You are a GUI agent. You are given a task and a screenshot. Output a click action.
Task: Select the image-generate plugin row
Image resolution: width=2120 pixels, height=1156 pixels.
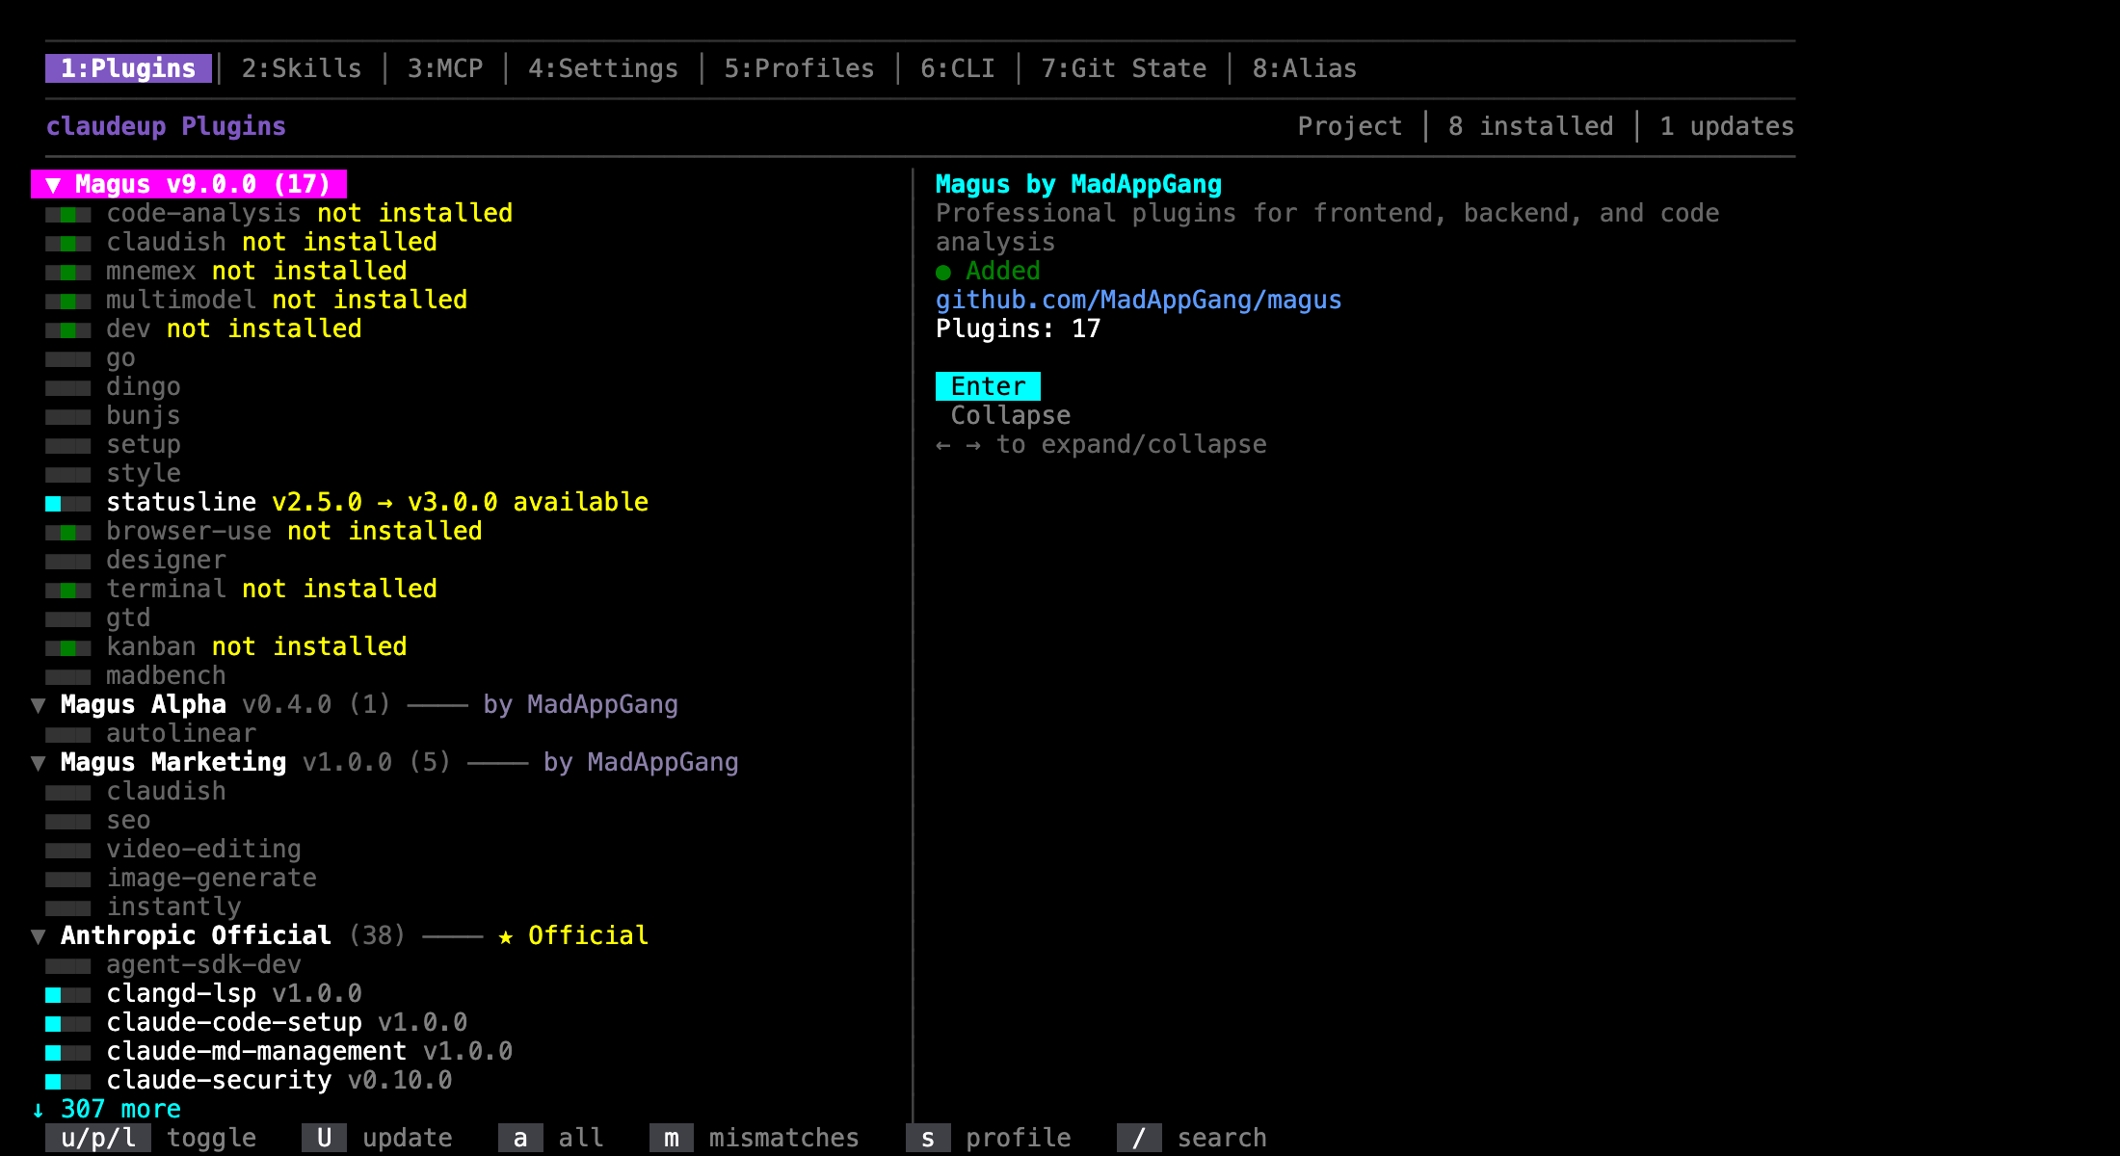click(x=181, y=878)
